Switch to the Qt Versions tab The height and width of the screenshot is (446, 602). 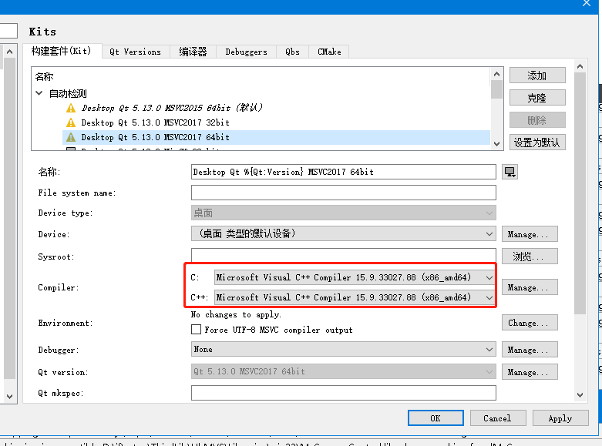(x=135, y=52)
